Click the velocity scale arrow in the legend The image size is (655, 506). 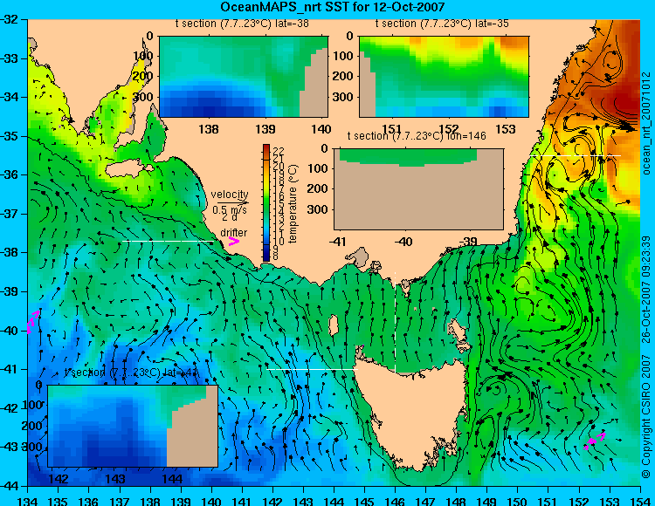[x=232, y=203]
